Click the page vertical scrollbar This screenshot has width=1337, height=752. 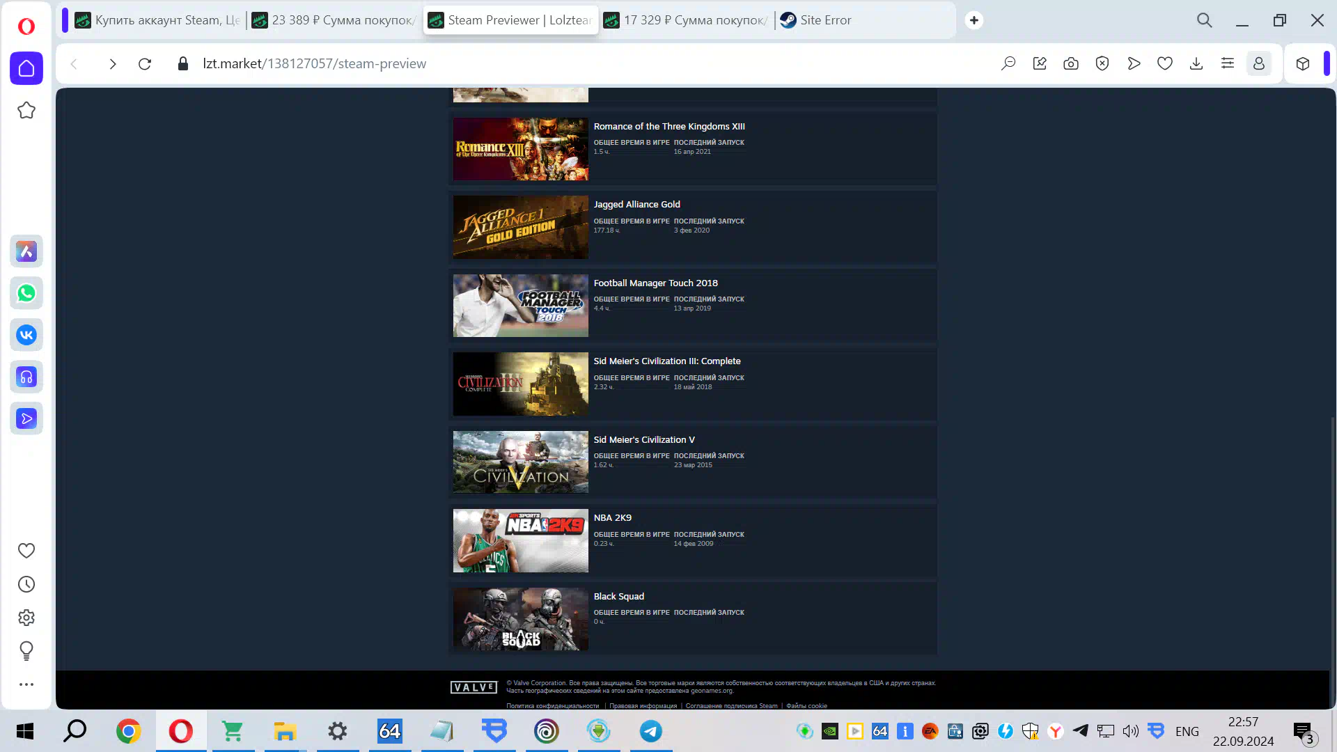[1333, 561]
